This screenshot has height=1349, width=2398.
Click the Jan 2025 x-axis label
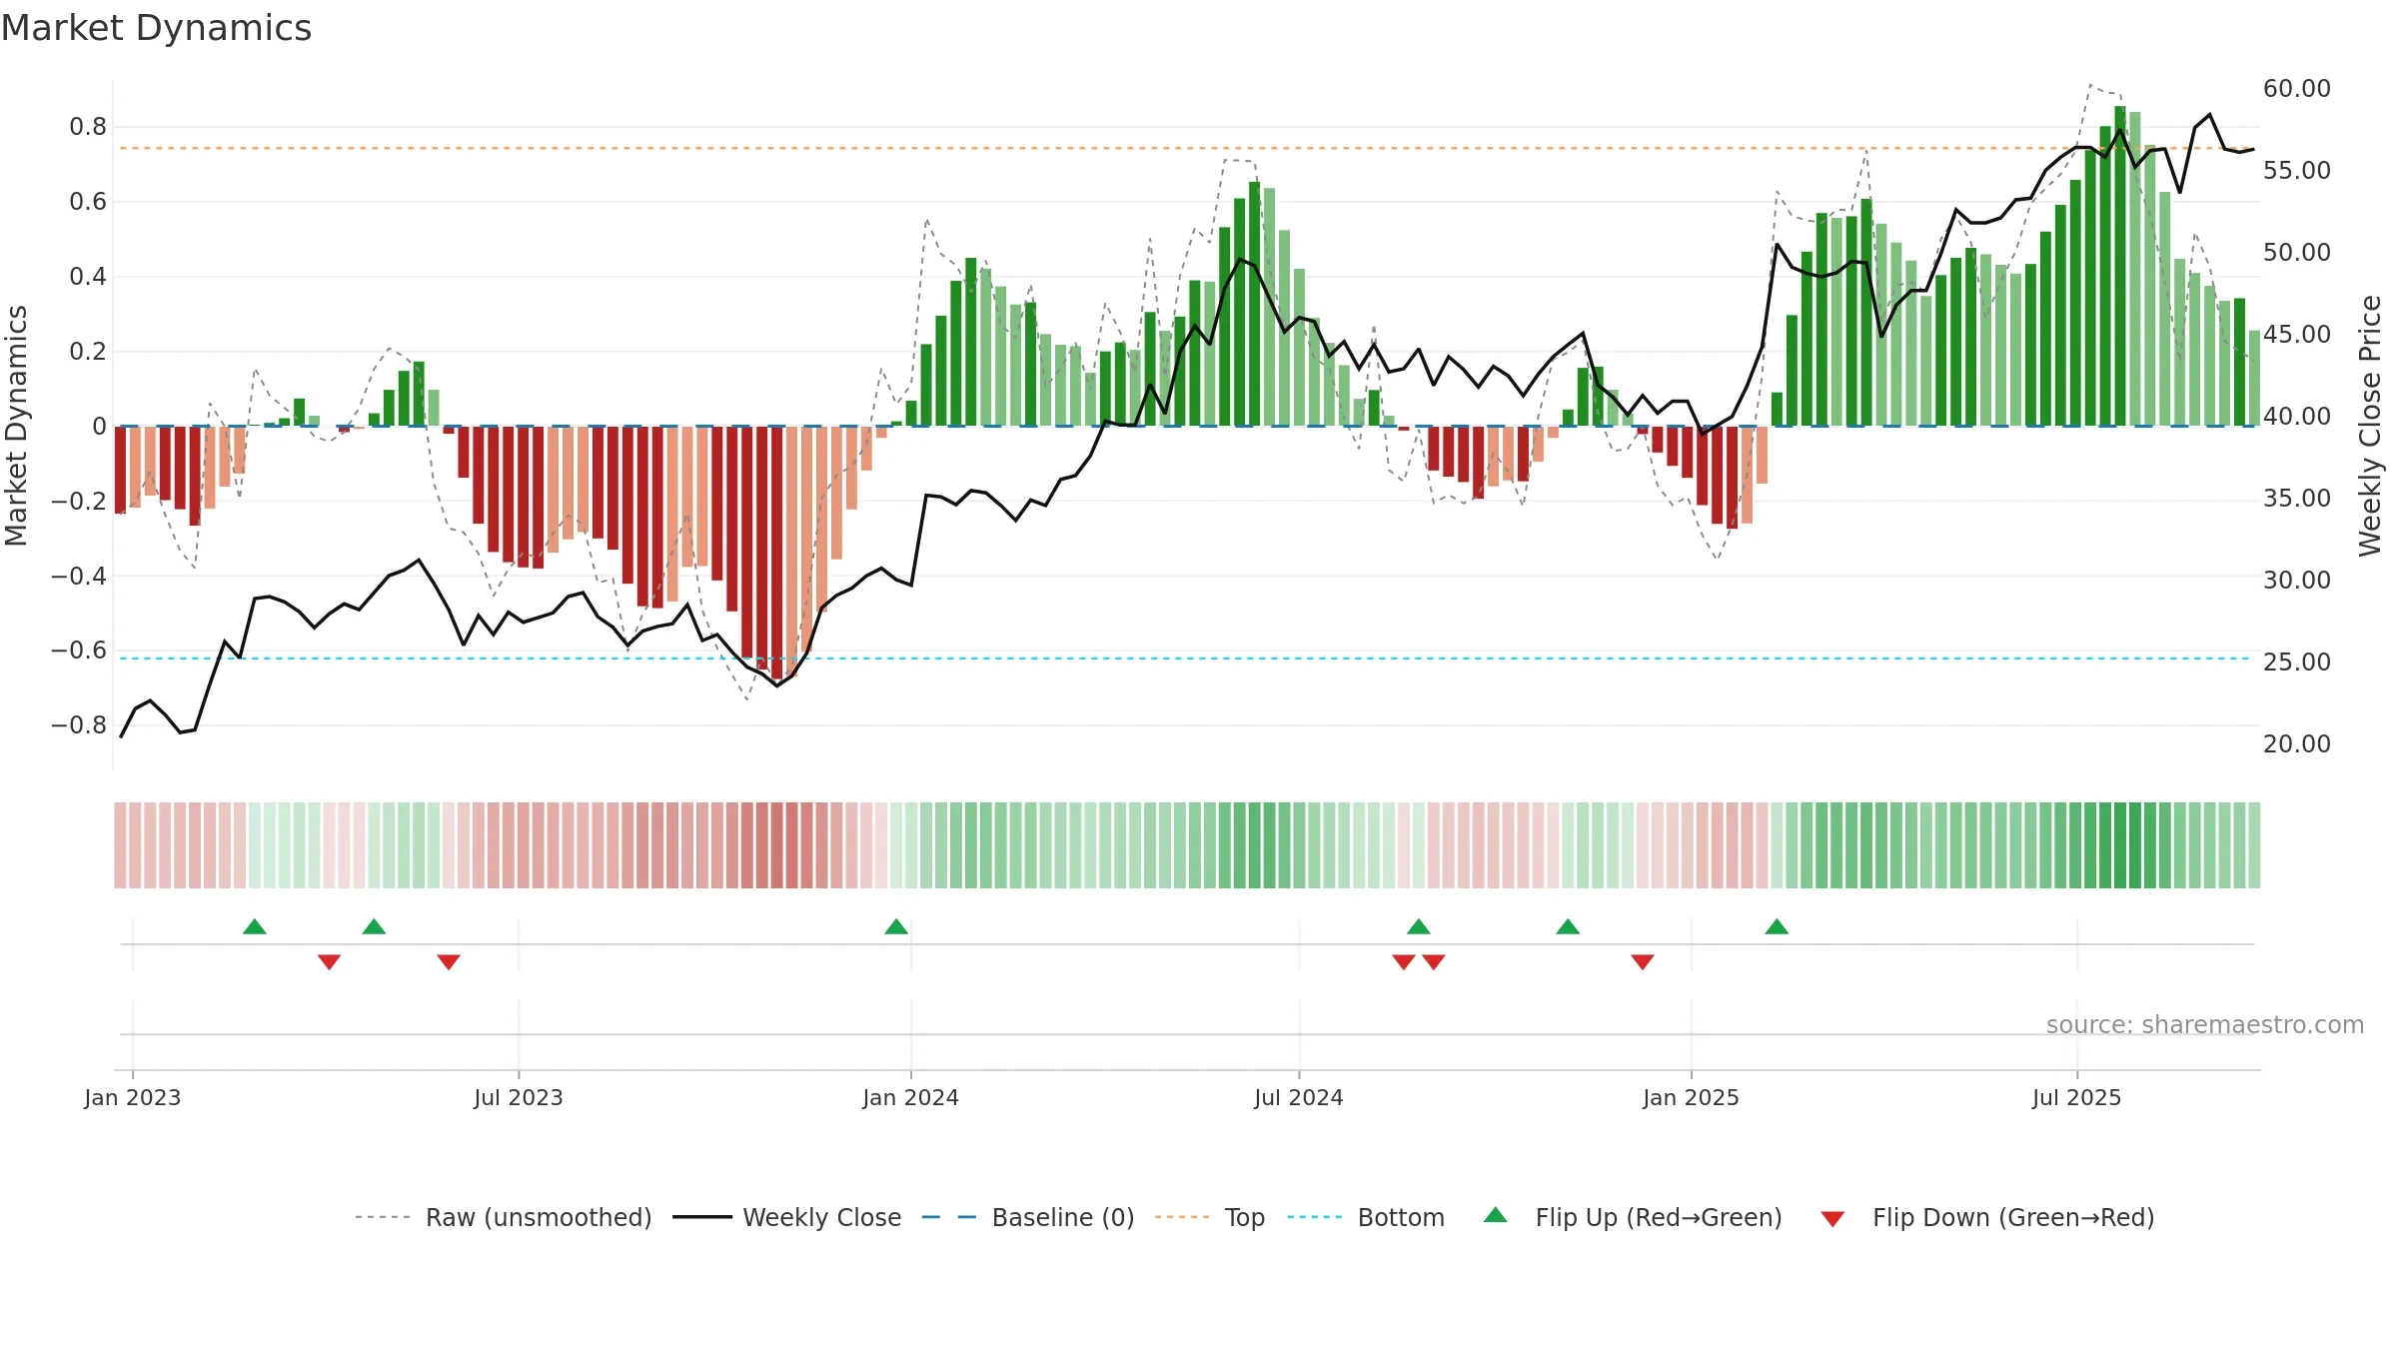click(x=1692, y=1098)
